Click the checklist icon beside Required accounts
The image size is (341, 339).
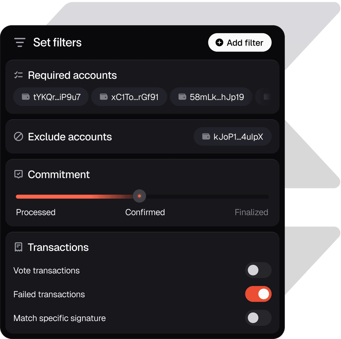(19, 75)
